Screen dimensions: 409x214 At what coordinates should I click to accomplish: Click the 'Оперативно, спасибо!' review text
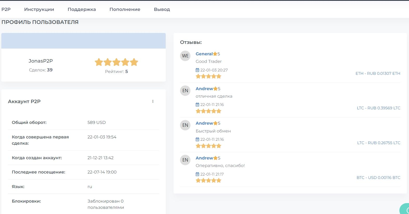pos(220,165)
